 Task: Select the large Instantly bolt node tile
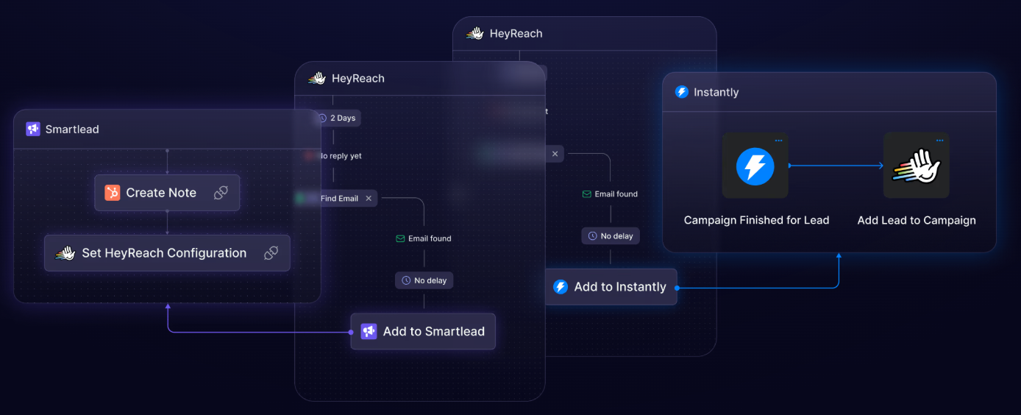coord(755,166)
